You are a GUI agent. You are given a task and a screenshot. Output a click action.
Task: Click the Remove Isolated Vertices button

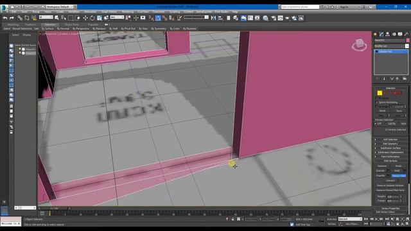coord(390,185)
